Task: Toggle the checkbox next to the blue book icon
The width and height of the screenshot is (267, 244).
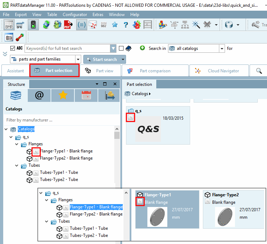Action: click(x=121, y=48)
